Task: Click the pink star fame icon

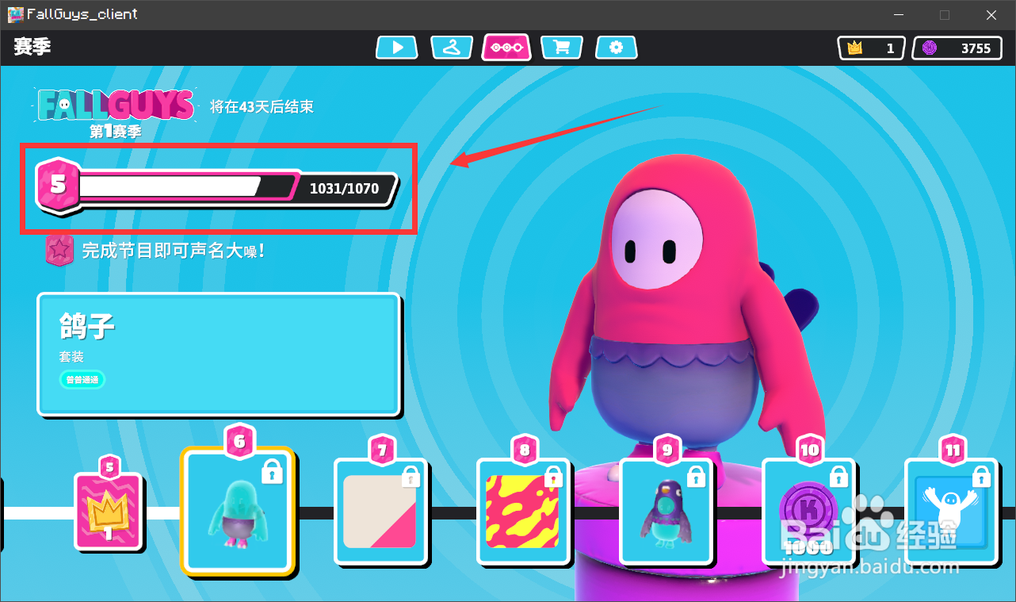Action: (59, 250)
